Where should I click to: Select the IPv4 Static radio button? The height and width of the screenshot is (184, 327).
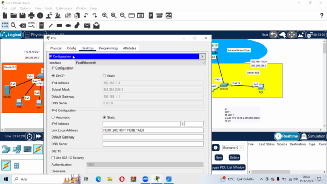(104, 76)
